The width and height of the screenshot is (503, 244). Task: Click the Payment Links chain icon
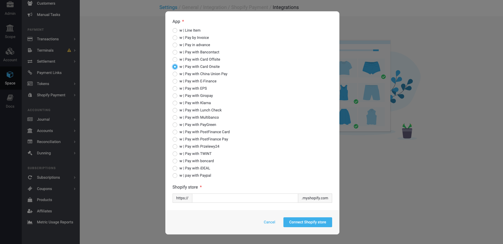click(x=30, y=73)
